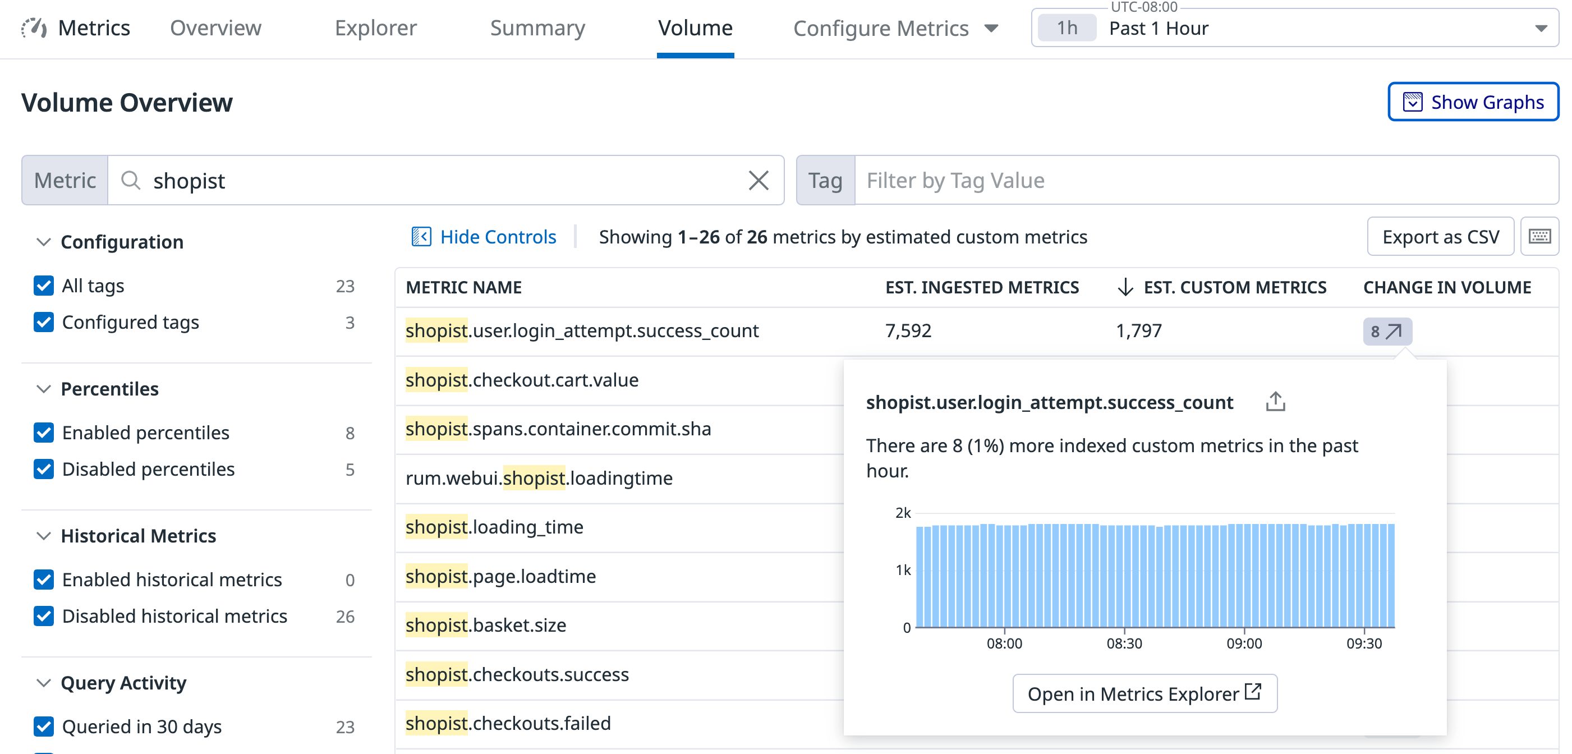Click the change in volume badge showing 8

(x=1387, y=331)
